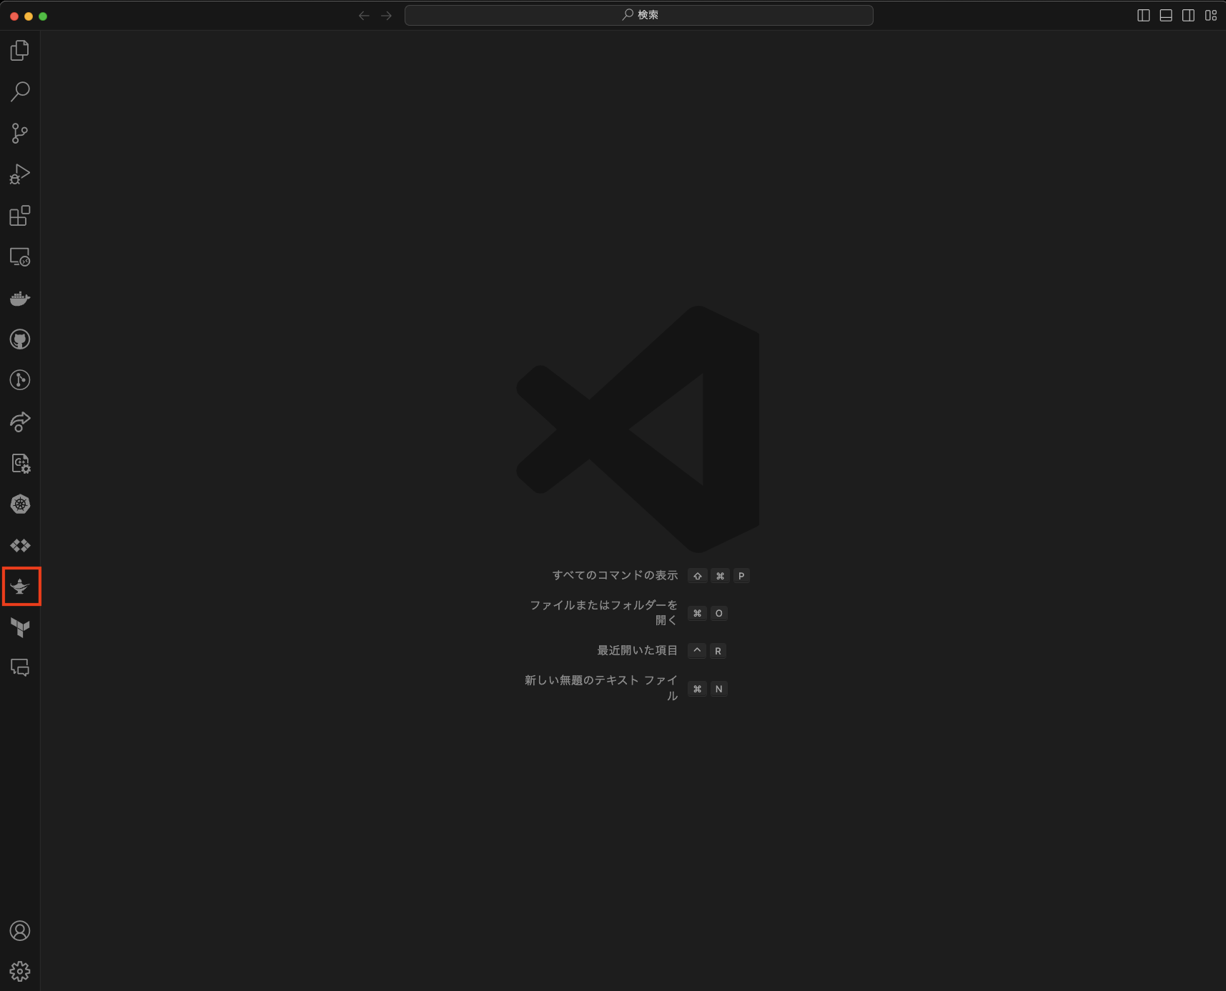Open the Run and Debug view
This screenshot has height=991, width=1226.
point(20,174)
